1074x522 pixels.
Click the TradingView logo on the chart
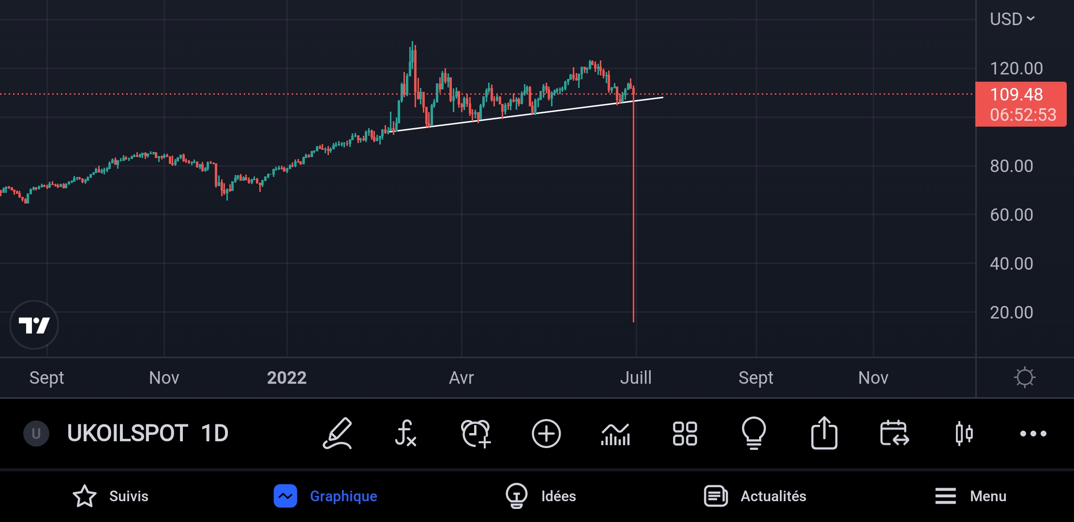34,325
